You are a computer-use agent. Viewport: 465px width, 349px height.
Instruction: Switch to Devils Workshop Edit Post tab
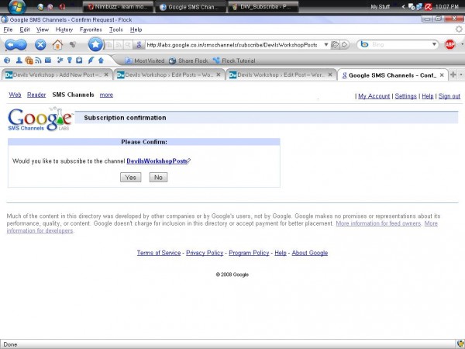pos(281,74)
